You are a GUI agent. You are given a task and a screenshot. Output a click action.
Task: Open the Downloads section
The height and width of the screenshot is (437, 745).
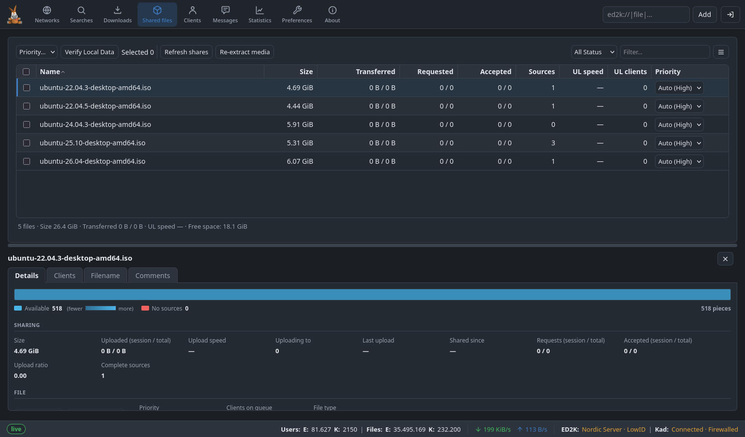pyautogui.click(x=118, y=15)
